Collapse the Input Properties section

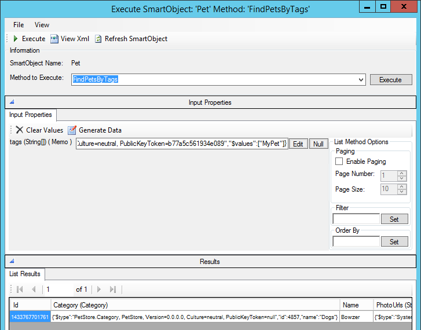11,102
